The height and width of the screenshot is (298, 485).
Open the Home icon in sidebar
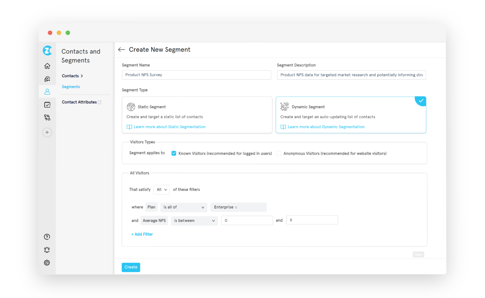(x=47, y=66)
